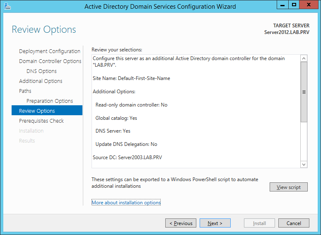Screen dimensions: 321x235
Task: Click the selections box scrollbar thumb
Action: point(304,92)
